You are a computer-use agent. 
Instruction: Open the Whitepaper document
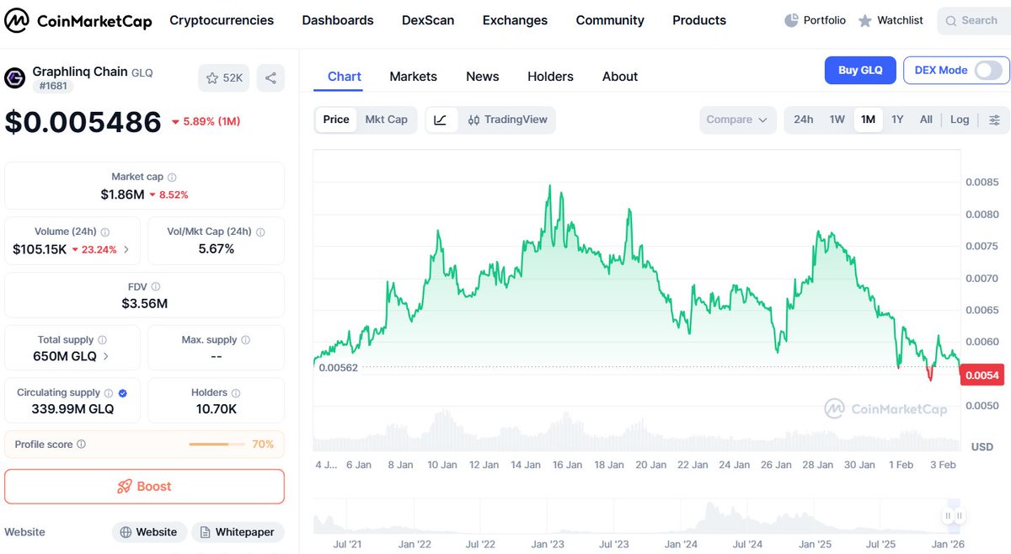click(x=238, y=532)
